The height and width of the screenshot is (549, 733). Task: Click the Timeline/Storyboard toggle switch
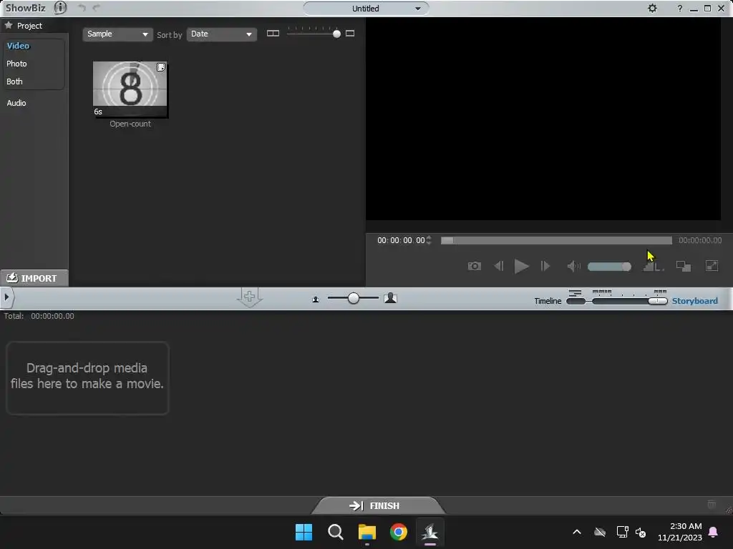click(616, 301)
